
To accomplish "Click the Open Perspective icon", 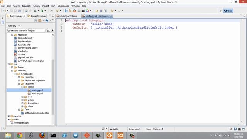I will [221, 11].
